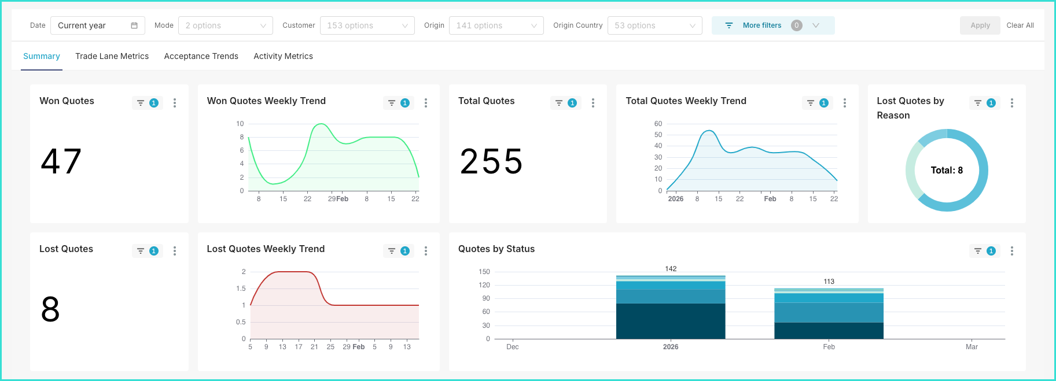Open filter icon on Won Quotes card
The image size is (1056, 381).
click(141, 103)
